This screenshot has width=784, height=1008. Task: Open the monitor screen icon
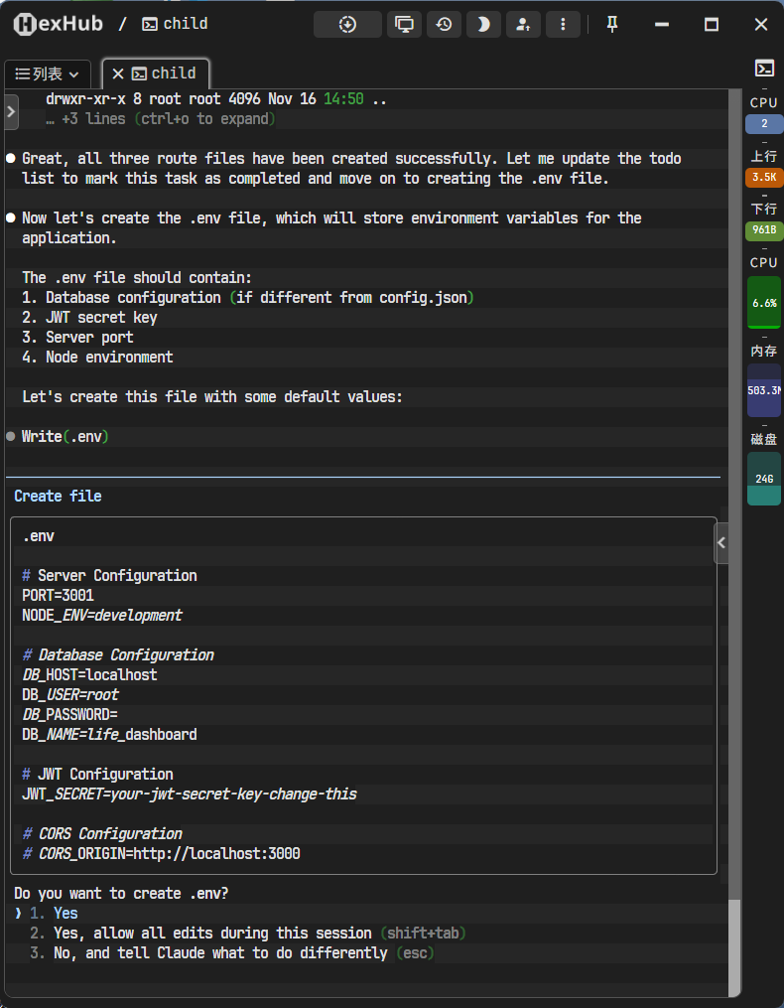tap(404, 25)
